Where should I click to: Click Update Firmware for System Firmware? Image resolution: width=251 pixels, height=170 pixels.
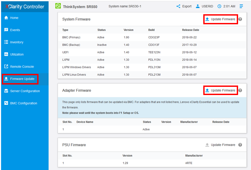[220, 19]
